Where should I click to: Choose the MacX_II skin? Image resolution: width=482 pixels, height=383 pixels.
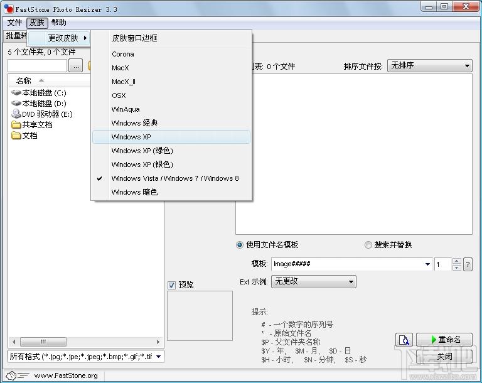(171, 82)
